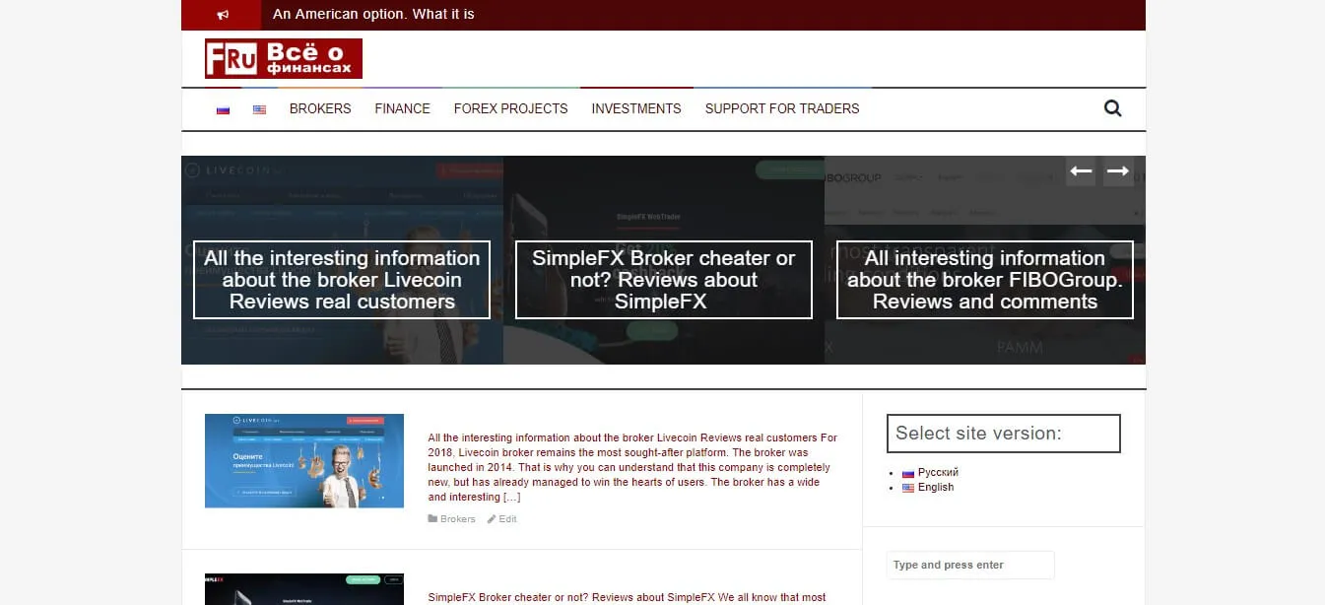Image resolution: width=1325 pixels, height=605 pixels.
Task: Open the ticker headline 'An American option'
Action: coord(373,15)
